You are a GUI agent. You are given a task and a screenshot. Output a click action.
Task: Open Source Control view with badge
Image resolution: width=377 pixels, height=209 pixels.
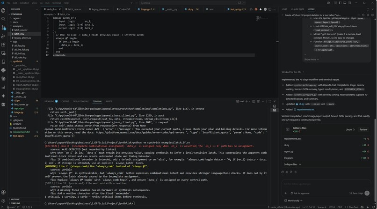coord(3,28)
